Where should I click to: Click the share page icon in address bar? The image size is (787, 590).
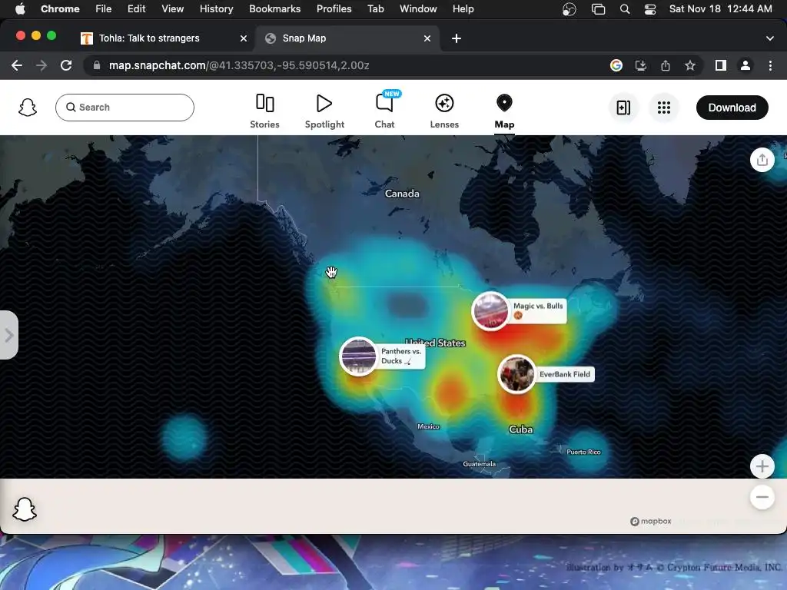(666, 65)
